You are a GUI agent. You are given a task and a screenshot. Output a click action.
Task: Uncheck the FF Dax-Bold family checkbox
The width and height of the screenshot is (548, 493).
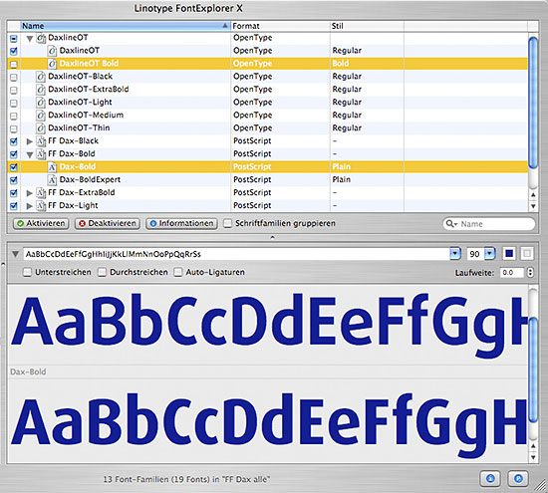(x=14, y=154)
